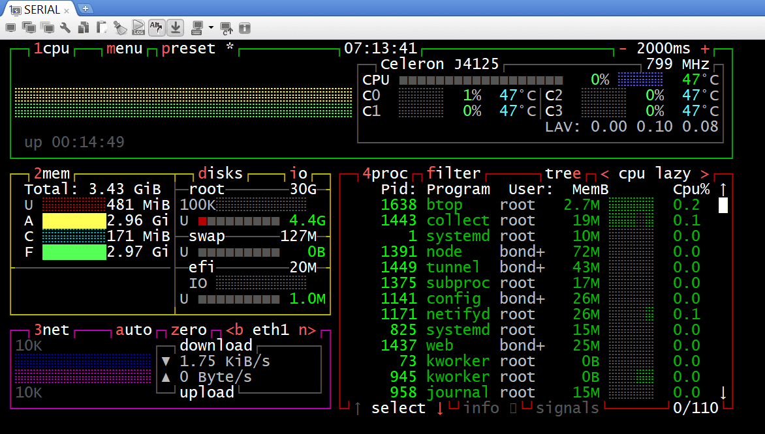Click the cpu sort mode label
Image resolution: width=765 pixels, height=434 pixels.
[631, 173]
